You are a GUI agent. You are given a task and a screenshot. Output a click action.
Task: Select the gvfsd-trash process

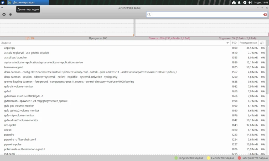(133, 101)
